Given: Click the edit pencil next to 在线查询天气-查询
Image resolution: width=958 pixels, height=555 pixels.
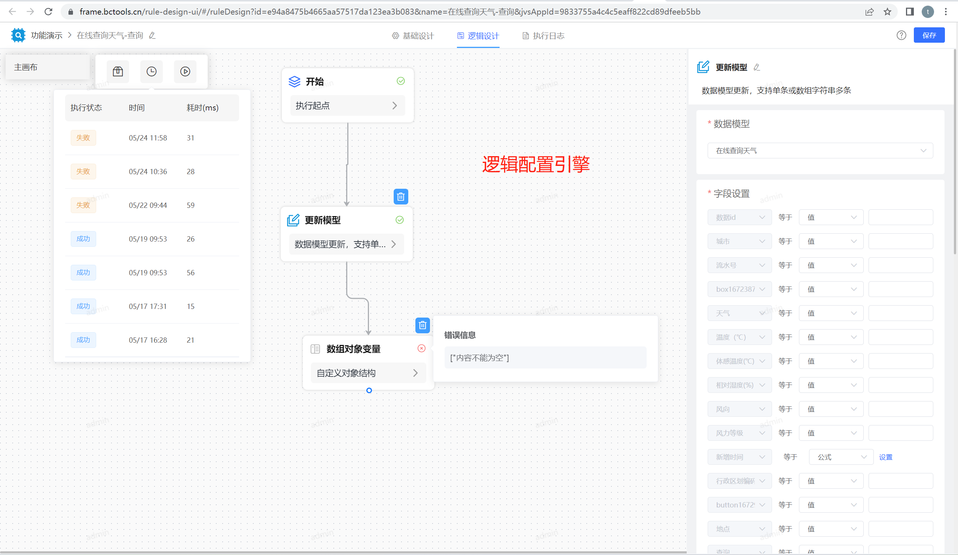Looking at the screenshot, I should (152, 35).
